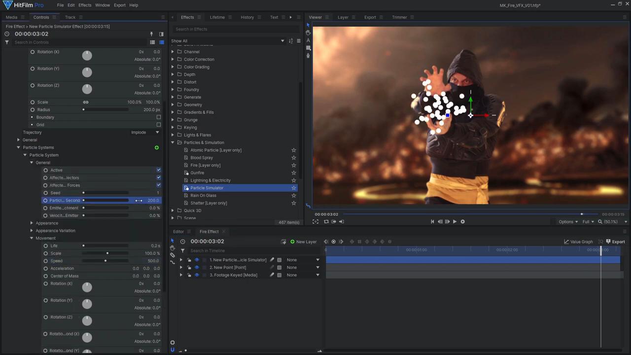This screenshot has height=355, width=631.
Task: Sort effects list with sort icon
Action: point(291,41)
